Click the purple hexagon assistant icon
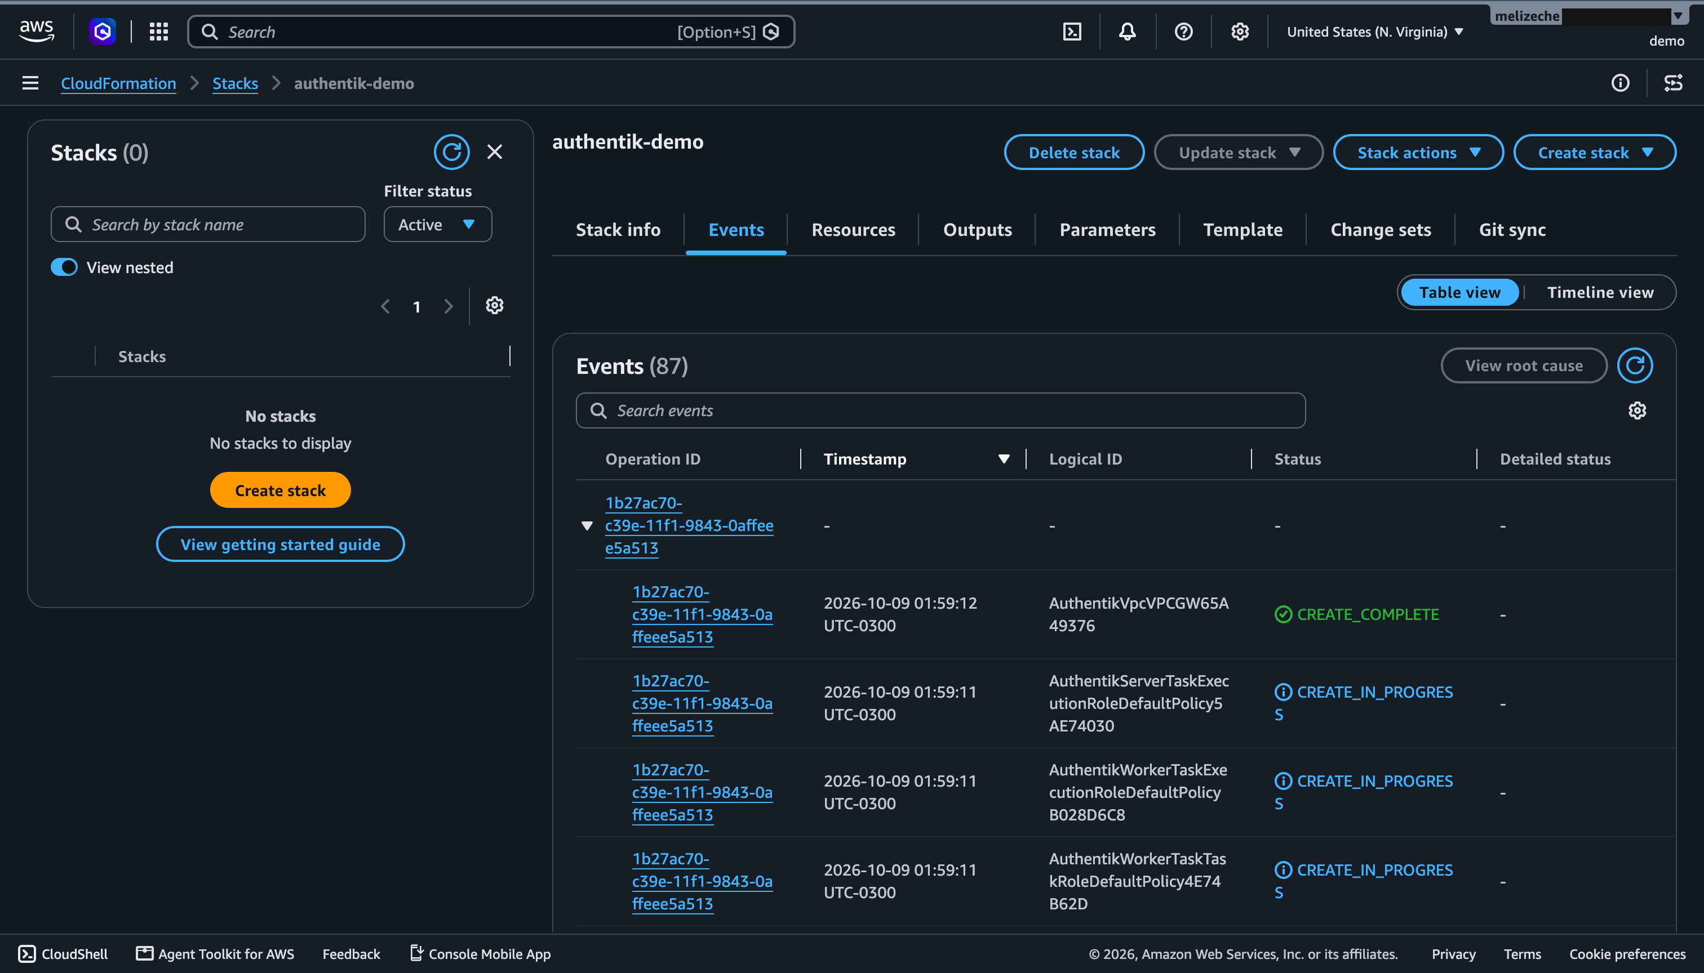Viewport: 1704px width, 973px height. [x=103, y=32]
